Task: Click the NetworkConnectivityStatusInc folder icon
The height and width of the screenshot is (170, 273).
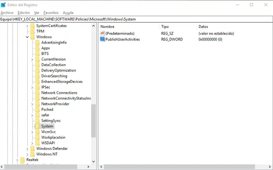Action: pos(37,98)
